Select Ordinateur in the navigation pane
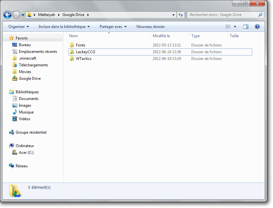This screenshot has height=208, width=273. click(25, 146)
